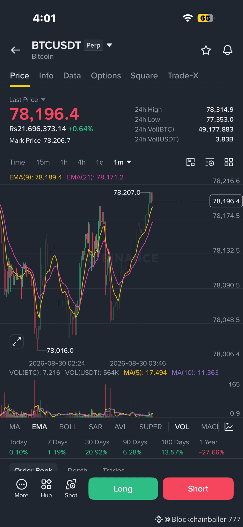Screen dimensions: 243x527
Task: Tap the chart high marker 78,207.0
Action: 127,192
